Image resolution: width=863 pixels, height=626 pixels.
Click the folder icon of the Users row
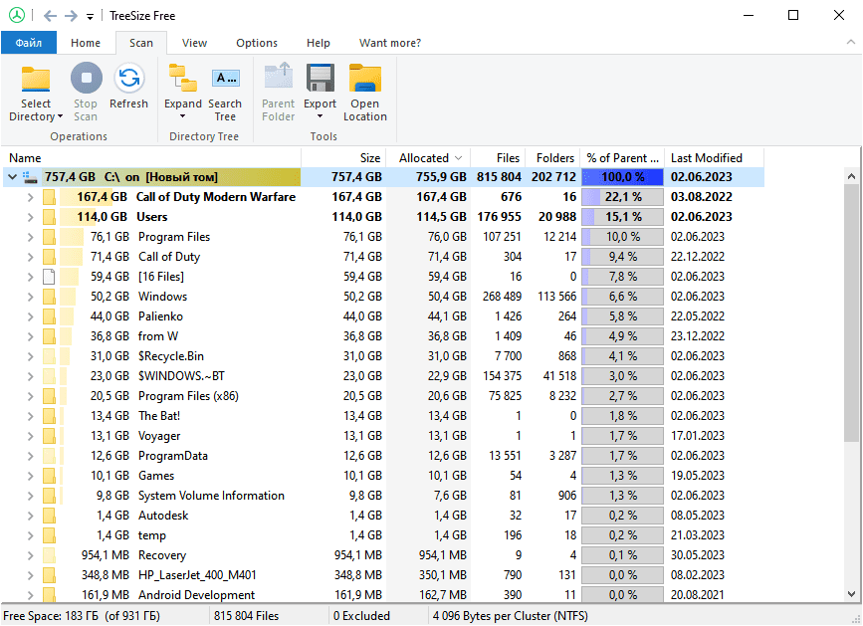[49, 217]
